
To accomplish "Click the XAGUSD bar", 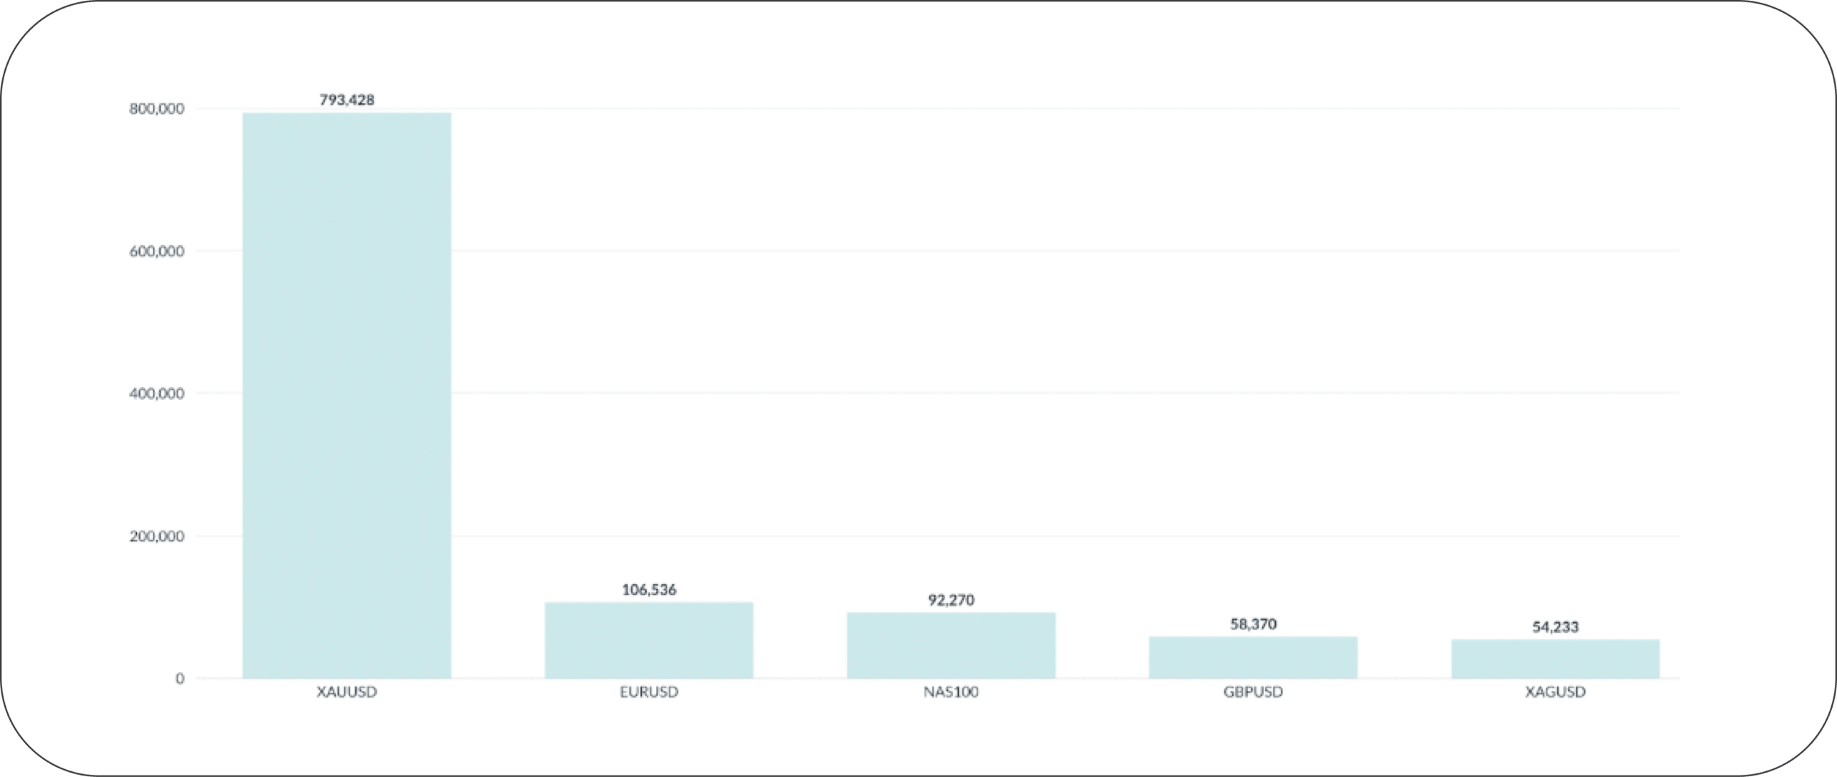I will (1555, 659).
